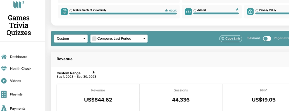Click the Dashboard home icon
The image size is (289, 111).
[4, 57]
